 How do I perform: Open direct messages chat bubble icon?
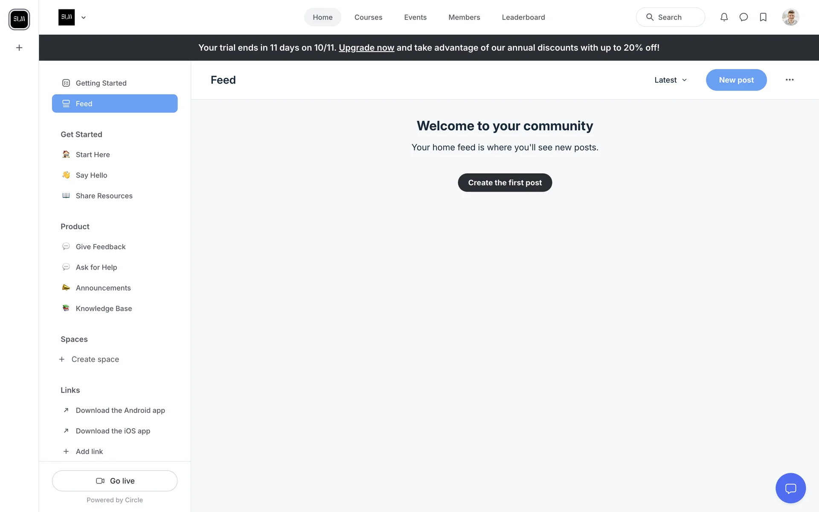pos(743,17)
